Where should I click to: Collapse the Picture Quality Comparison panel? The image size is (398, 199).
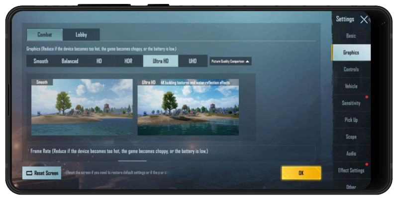click(230, 61)
